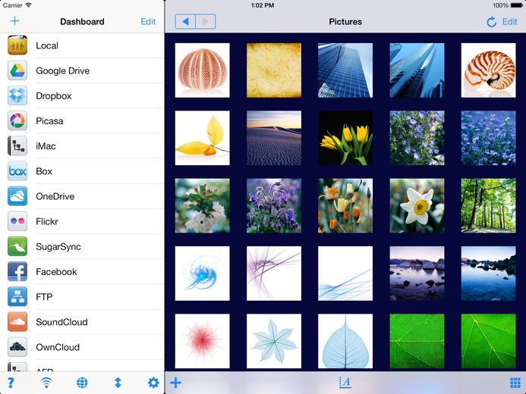This screenshot has height=394, width=526.
Task: Open the Flickr icon
Action: (x=17, y=221)
